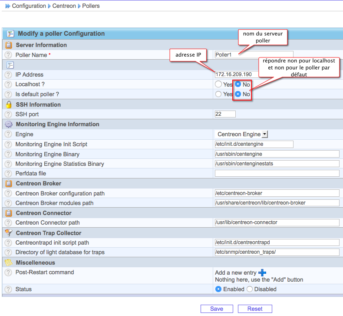Go to Configuration in breadcrumb
The image size is (343, 316).
[29, 6]
